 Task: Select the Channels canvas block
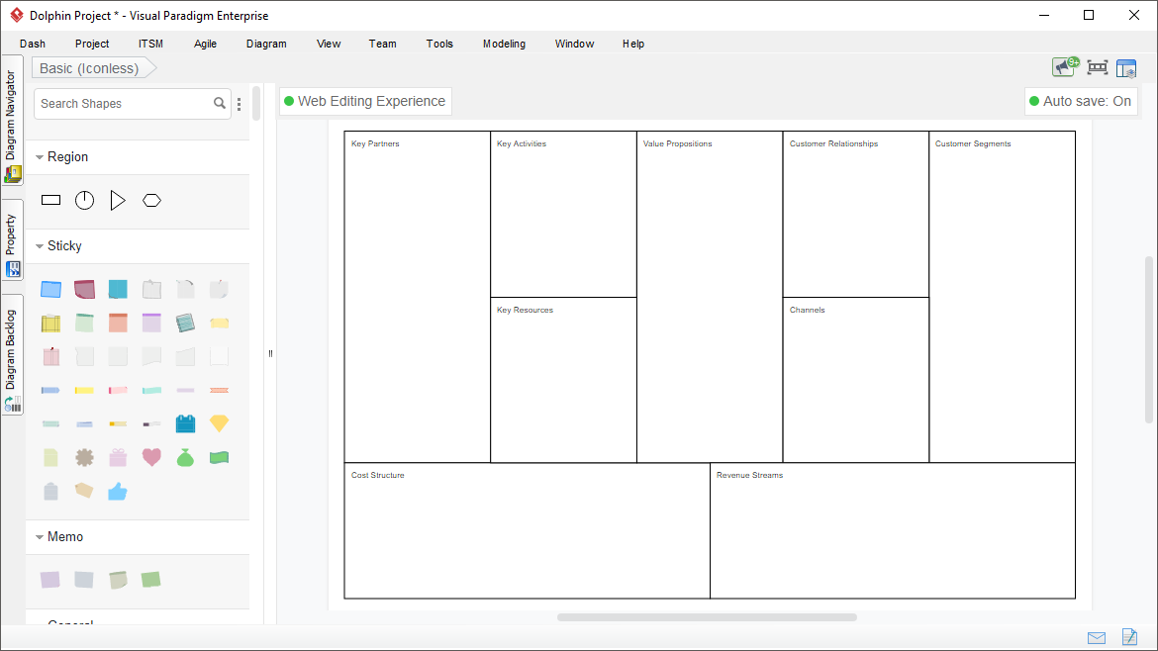pos(856,380)
